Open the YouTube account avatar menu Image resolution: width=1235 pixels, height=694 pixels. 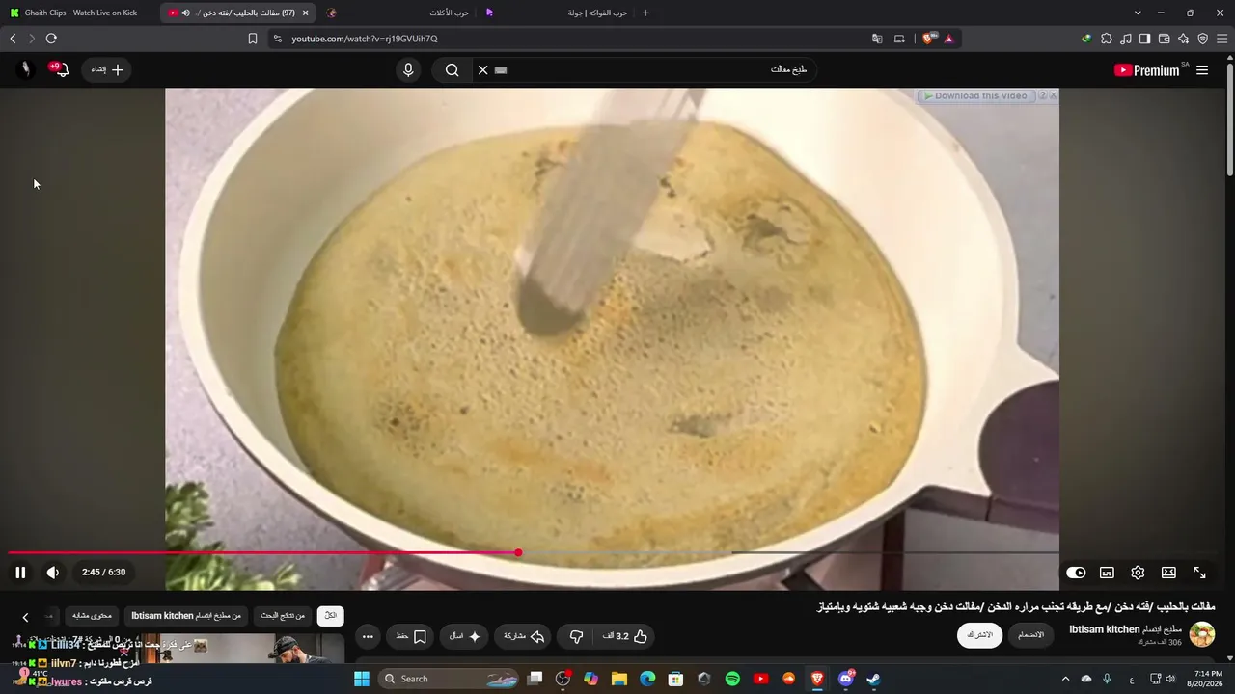click(x=25, y=69)
